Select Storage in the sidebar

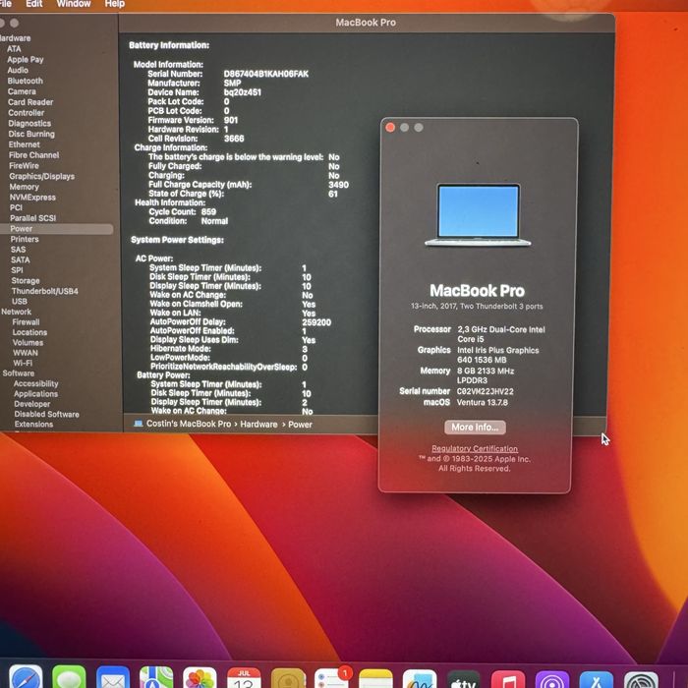(x=25, y=280)
